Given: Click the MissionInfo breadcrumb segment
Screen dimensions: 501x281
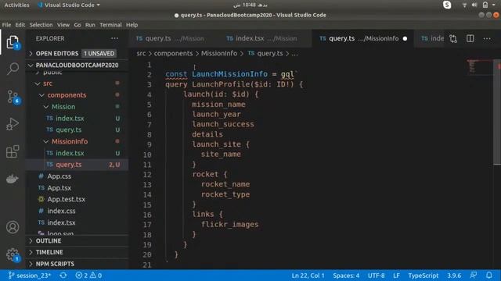Looking at the screenshot, I should click(219, 54).
